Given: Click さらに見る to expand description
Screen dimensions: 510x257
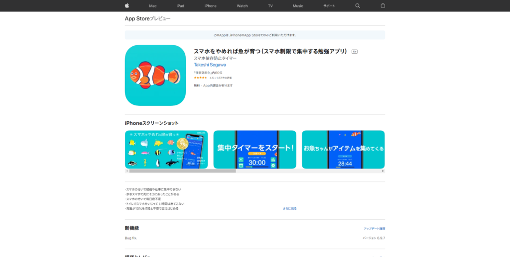Looking at the screenshot, I should (x=289, y=209).
